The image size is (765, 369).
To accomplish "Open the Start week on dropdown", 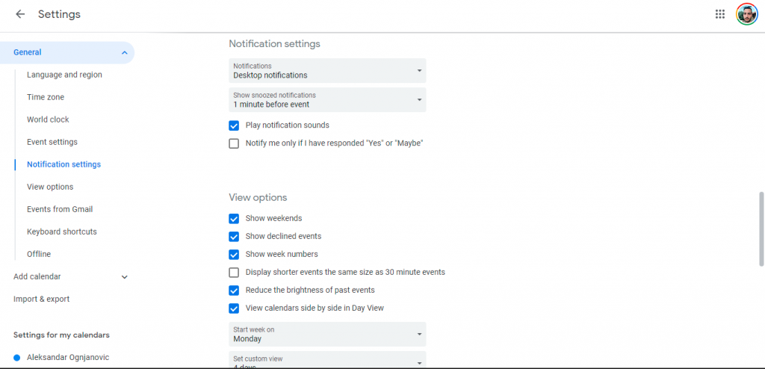I will click(x=327, y=335).
